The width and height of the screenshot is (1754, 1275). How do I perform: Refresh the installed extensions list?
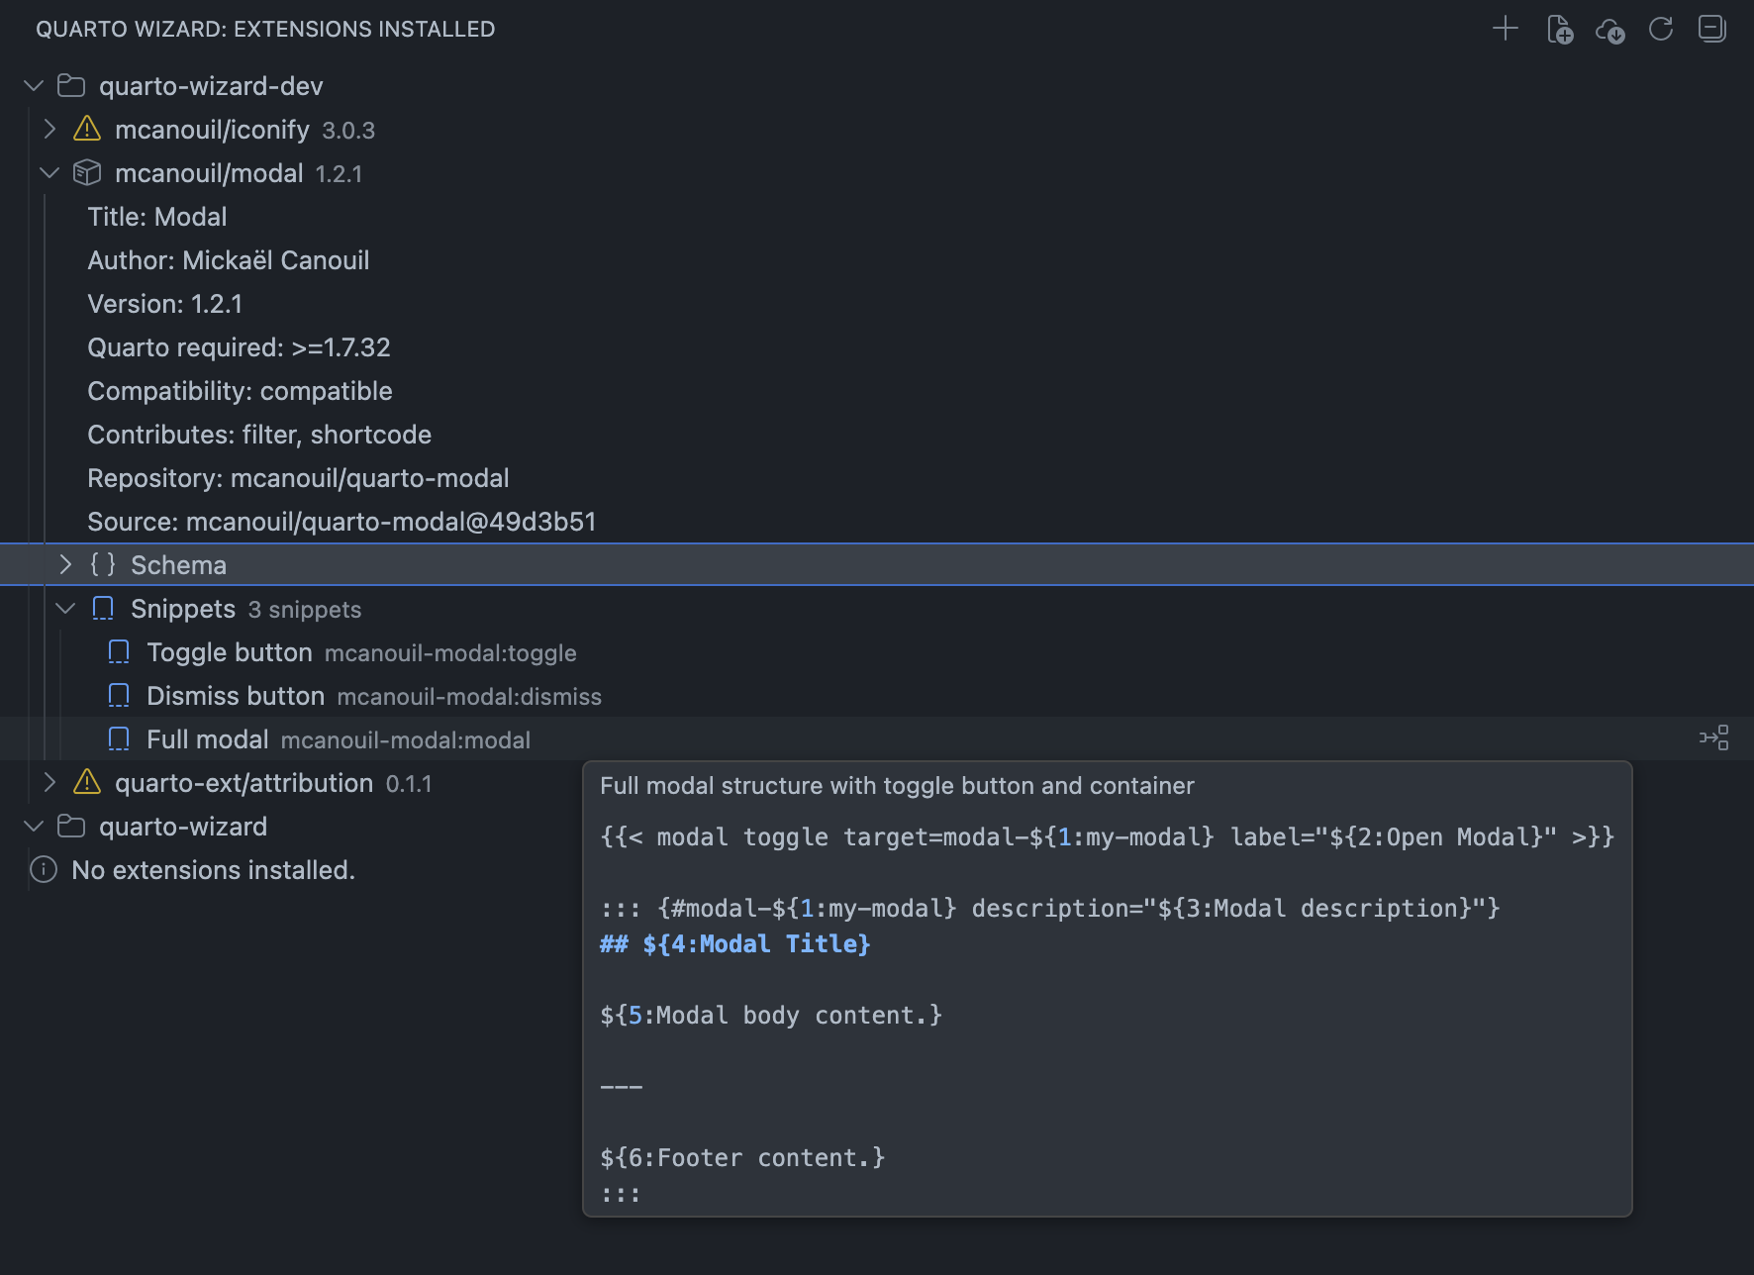pos(1662,30)
